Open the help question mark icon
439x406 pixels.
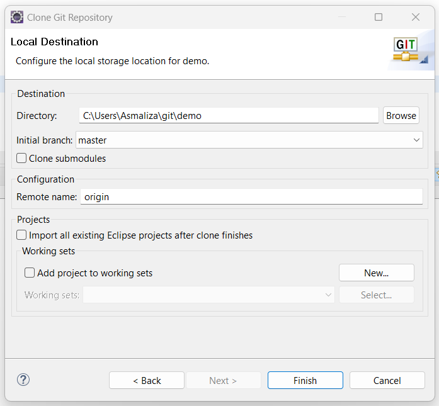tap(23, 380)
